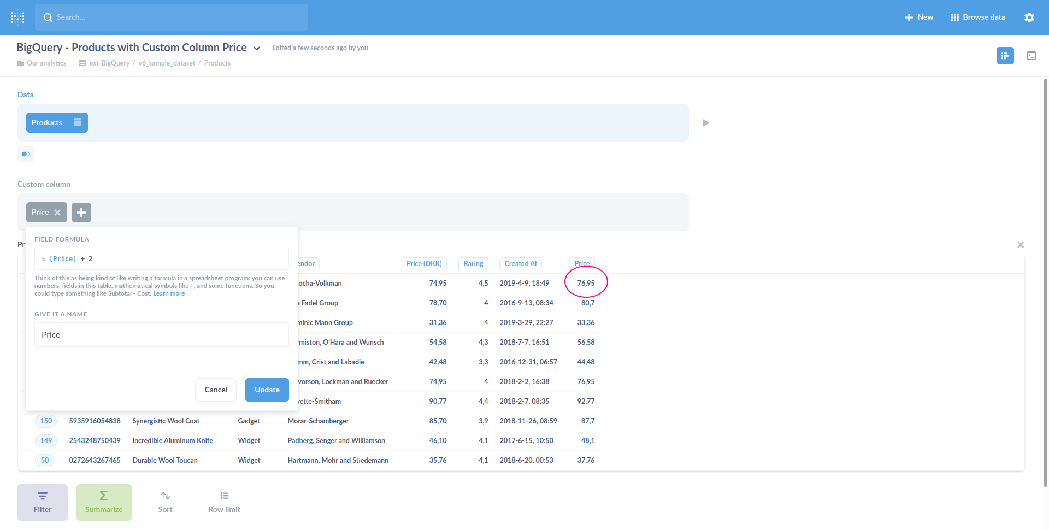Click the table picker icon on Products chip
Viewport: 1049px width, 530px height.
point(78,122)
